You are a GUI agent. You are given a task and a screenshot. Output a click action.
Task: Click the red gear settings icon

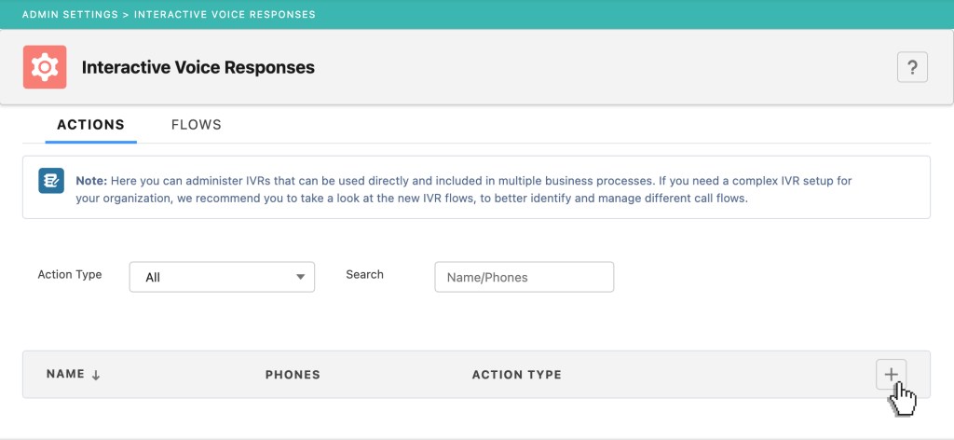pyautogui.click(x=45, y=67)
